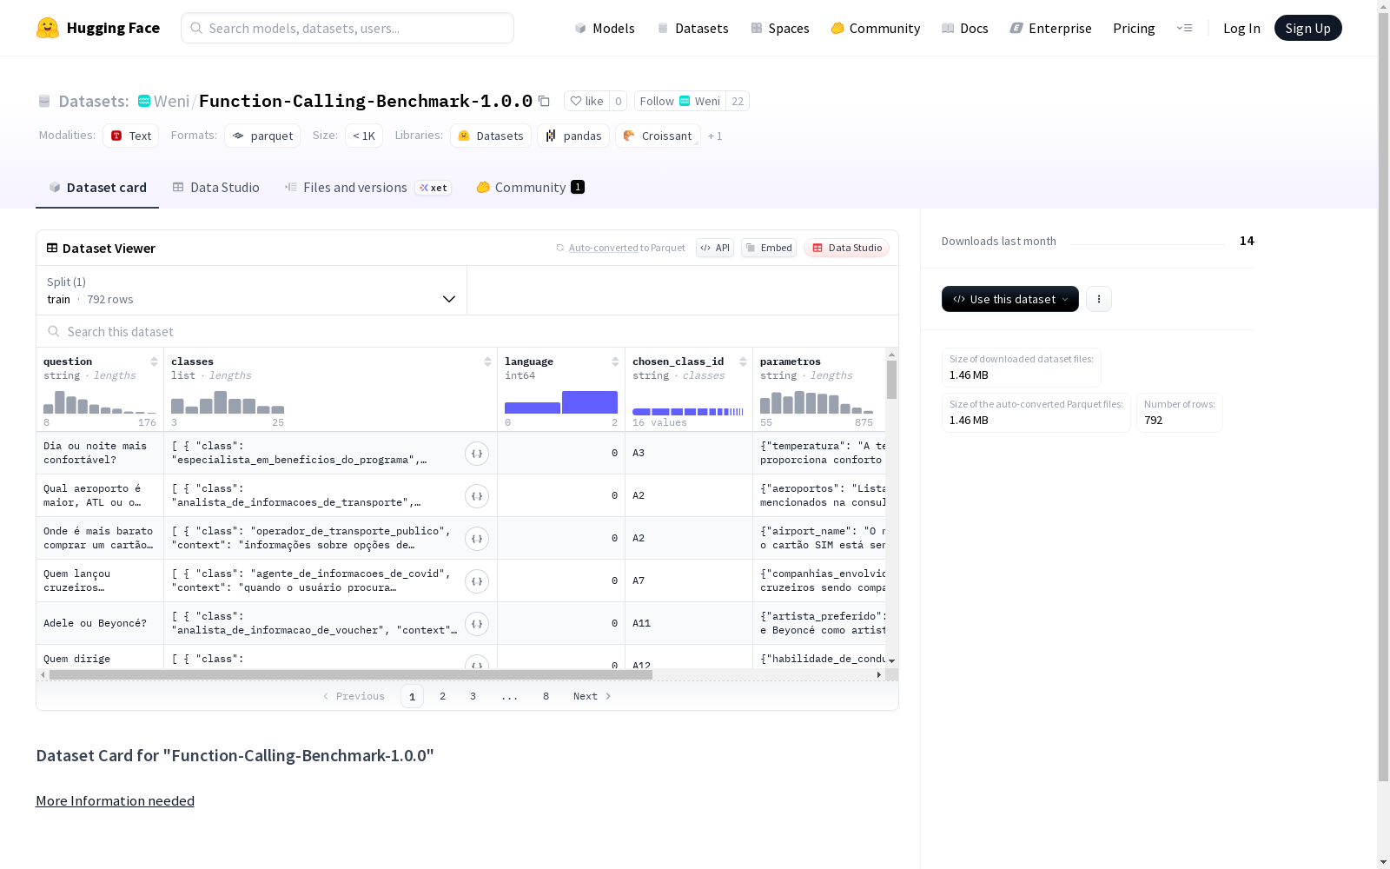Click the Weni owner link

tap(171, 101)
